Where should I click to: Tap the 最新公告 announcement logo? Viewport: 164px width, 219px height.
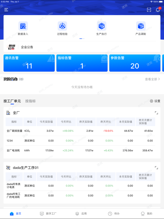11,47
